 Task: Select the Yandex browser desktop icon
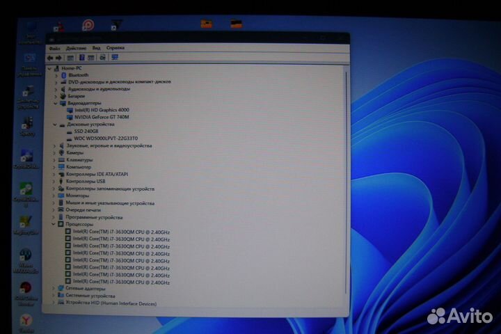coord(26,324)
